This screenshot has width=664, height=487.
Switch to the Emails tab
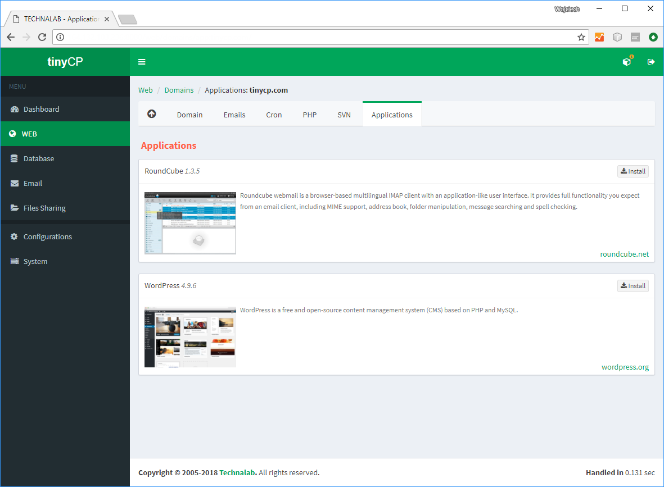[x=234, y=115]
